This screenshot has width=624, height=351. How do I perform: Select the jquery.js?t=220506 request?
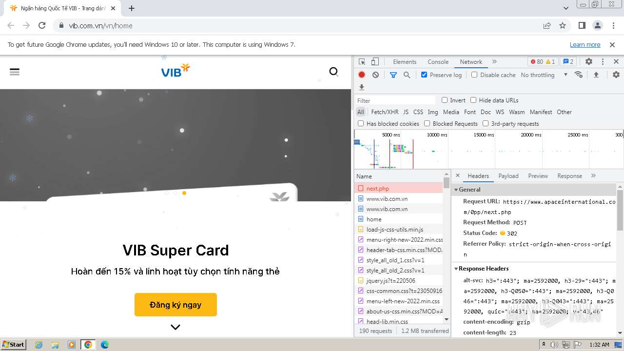tap(398, 281)
